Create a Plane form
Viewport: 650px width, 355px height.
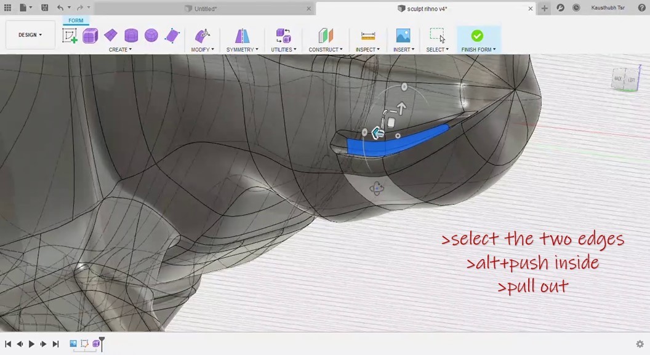[x=111, y=36]
